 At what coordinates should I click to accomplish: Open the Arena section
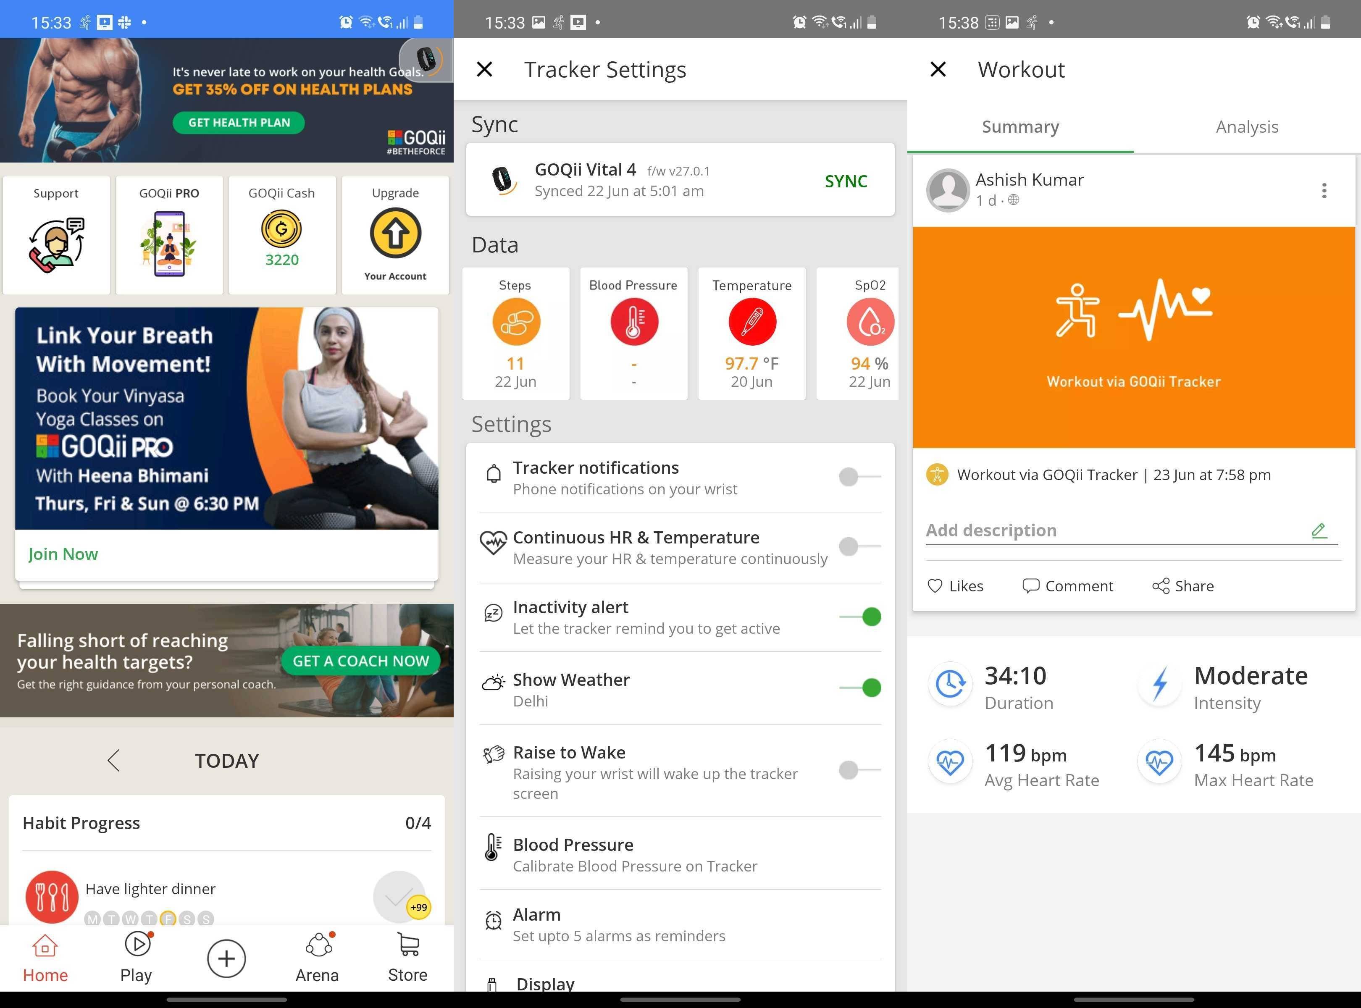pos(318,958)
